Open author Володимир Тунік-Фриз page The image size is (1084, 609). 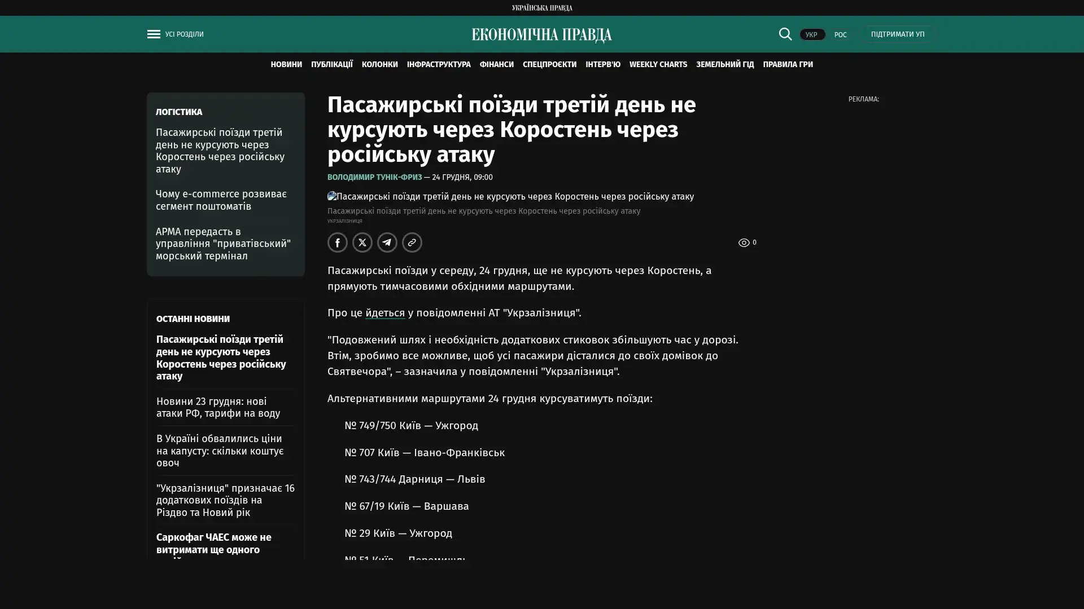click(374, 177)
